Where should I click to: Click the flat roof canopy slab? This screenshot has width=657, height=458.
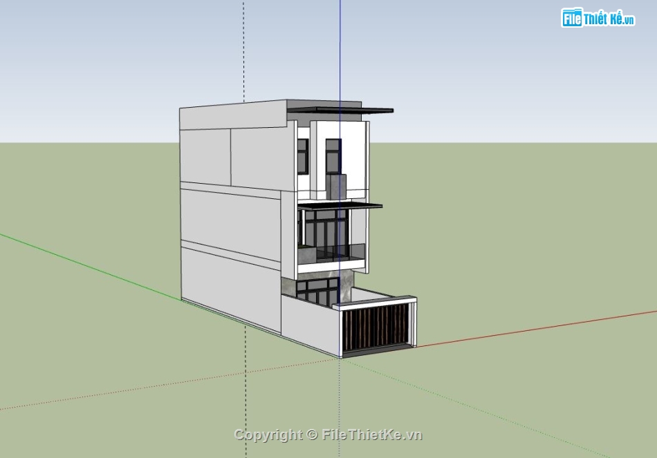click(340, 110)
